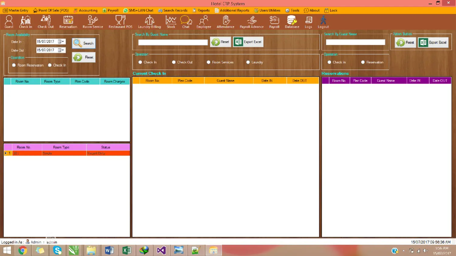
Task: Open Visual Studio from the taskbar
Action: coord(161,250)
